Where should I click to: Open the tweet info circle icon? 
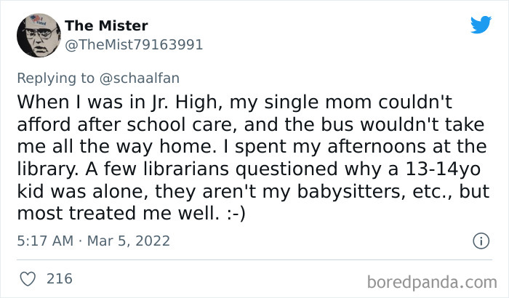480,240
